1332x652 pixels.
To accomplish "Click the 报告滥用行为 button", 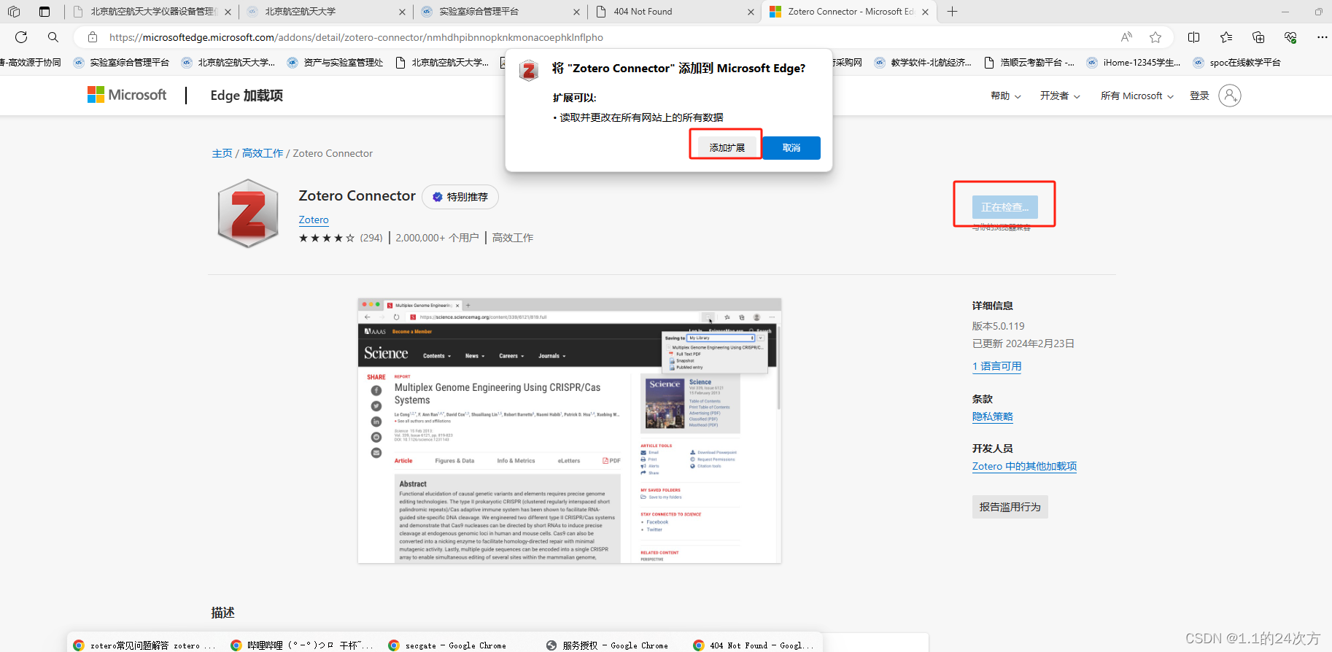I will point(1010,507).
